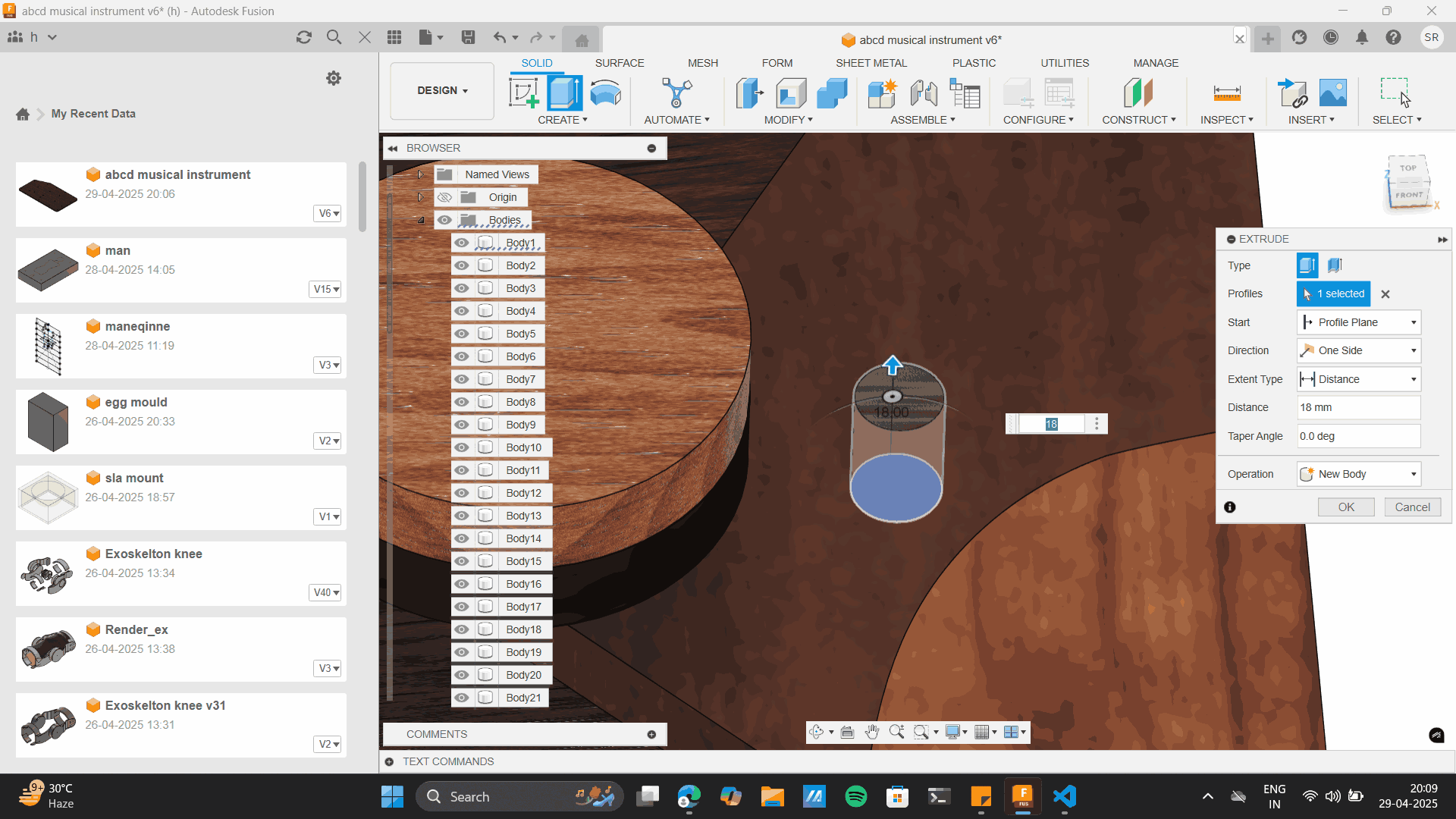The image size is (1456, 819).
Task: Select the Fillet modify tool
Action: 791,93
